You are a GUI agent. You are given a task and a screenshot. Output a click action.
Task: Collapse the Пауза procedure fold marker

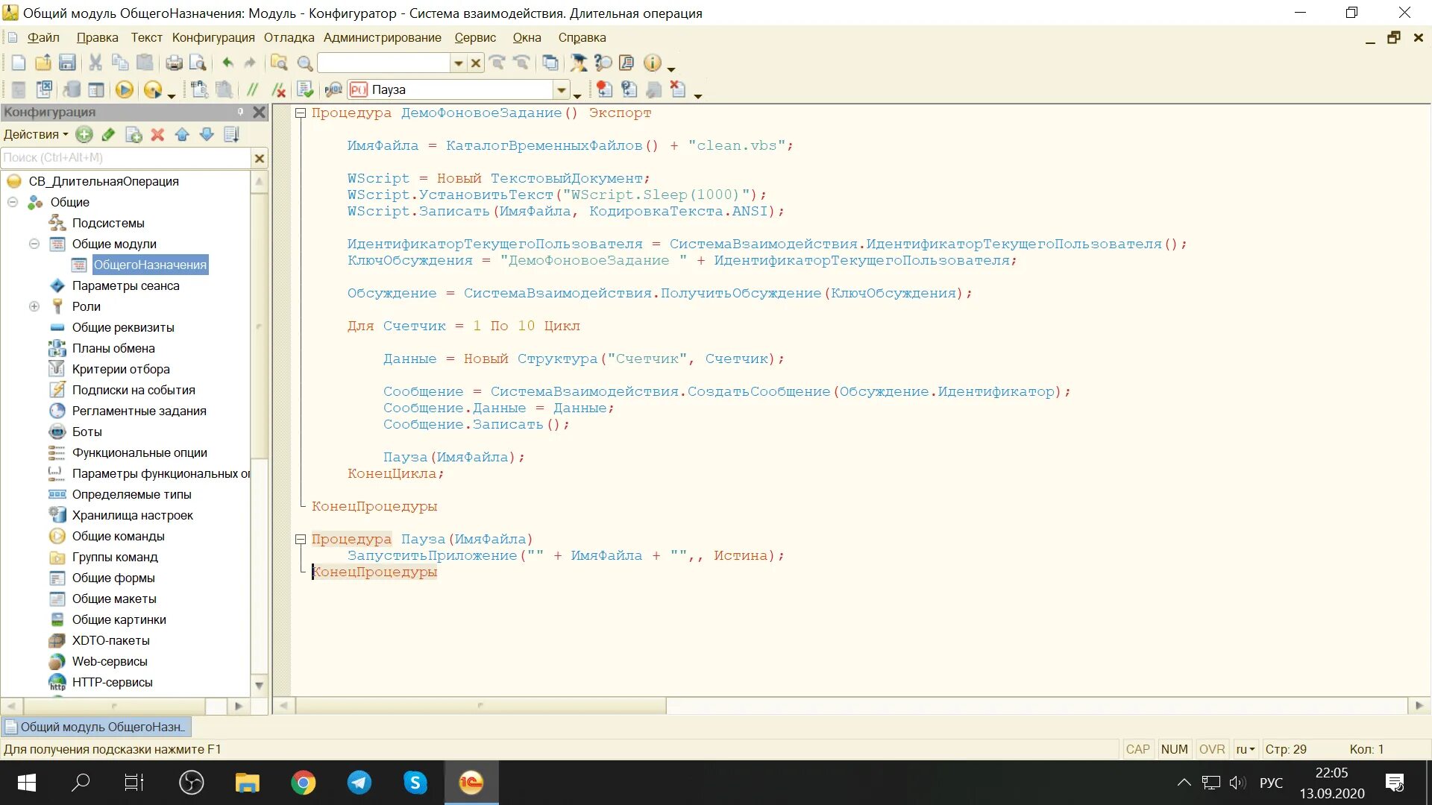click(x=301, y=540)
